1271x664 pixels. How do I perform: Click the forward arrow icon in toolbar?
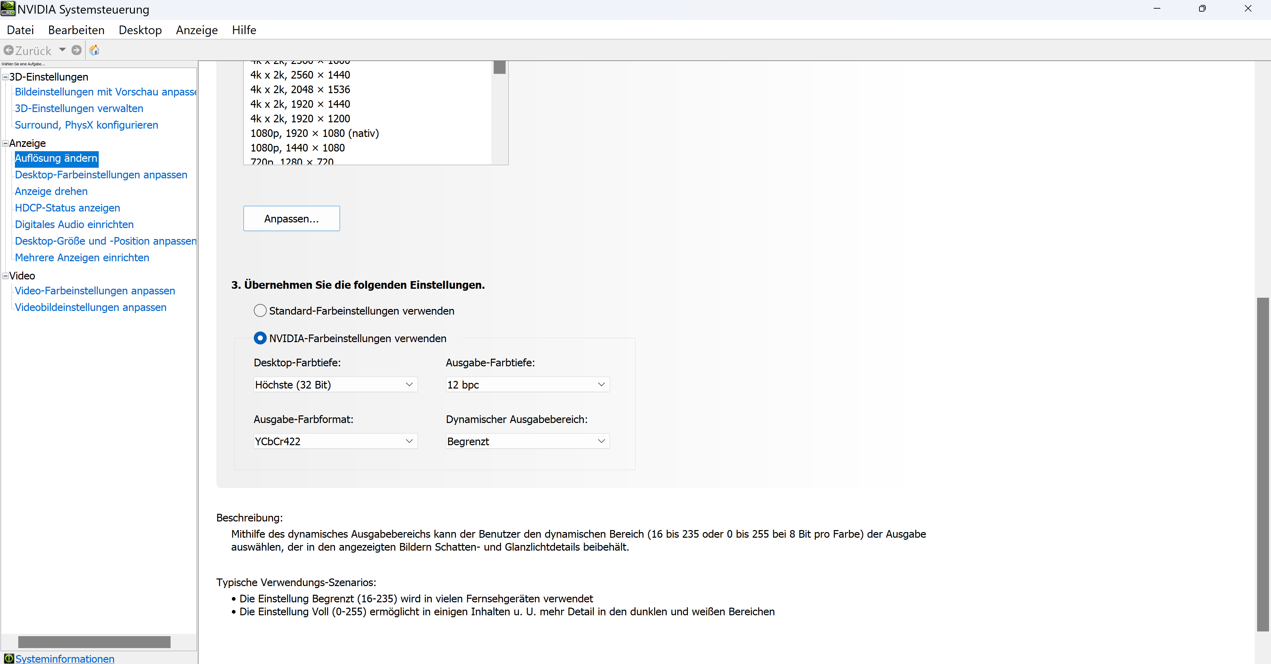pyautogui.click(x=77, y=50)
